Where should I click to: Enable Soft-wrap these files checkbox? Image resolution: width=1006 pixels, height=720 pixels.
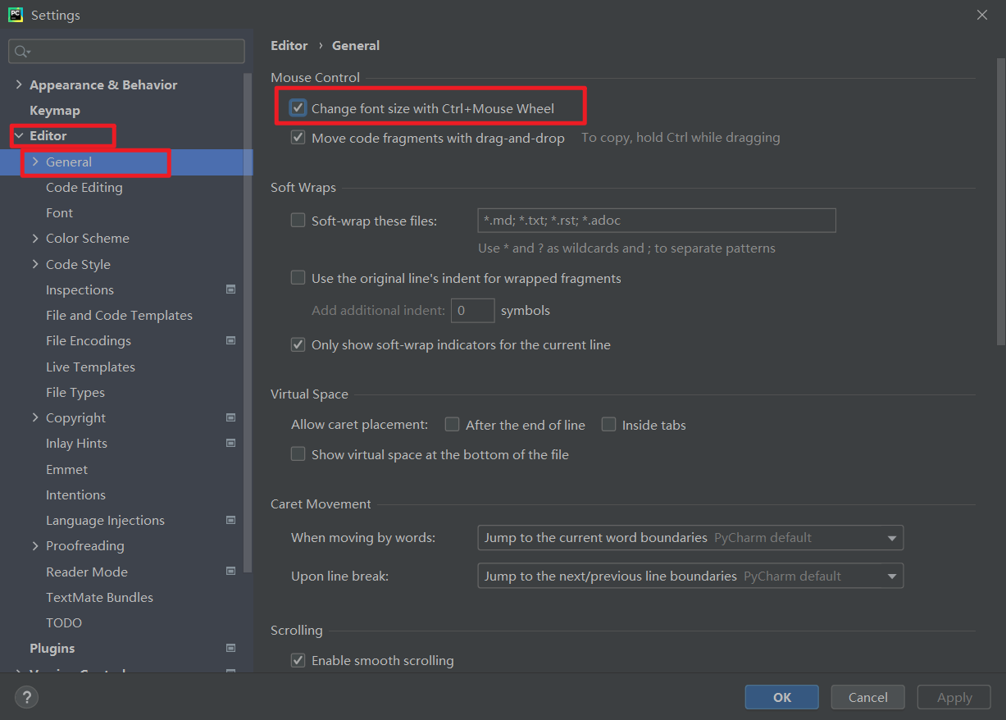[298, 220]
